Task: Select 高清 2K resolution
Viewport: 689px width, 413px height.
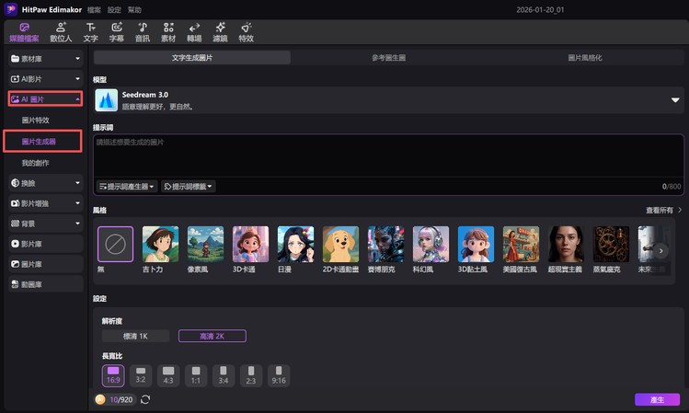Action: [212, 336]
